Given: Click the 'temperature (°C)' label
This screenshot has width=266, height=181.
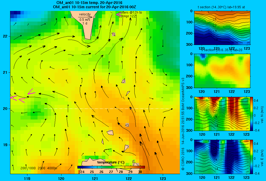Looking at the screenshot, I should coord(111,162).
